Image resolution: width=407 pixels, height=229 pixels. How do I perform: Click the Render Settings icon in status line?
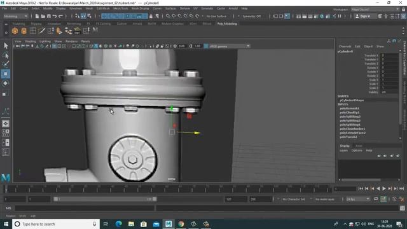(316, 16)
